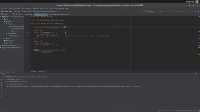Open the Search Everywhere magnifier
This screenshot has width=200, height=112.
tap(196, 11)
